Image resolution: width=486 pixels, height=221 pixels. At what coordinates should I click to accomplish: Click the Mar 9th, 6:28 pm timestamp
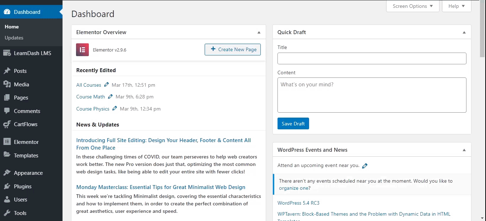[135, 97]
